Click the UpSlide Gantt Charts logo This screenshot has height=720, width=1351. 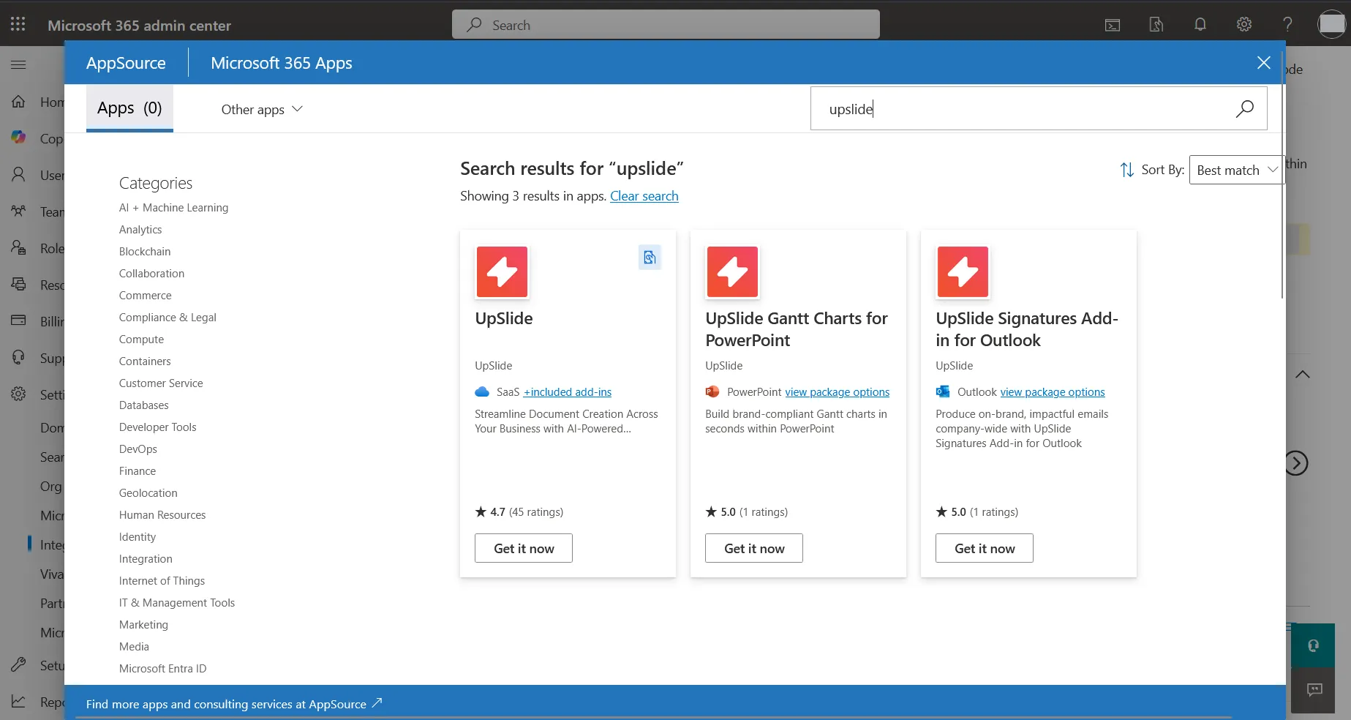[x=732, y=271]
